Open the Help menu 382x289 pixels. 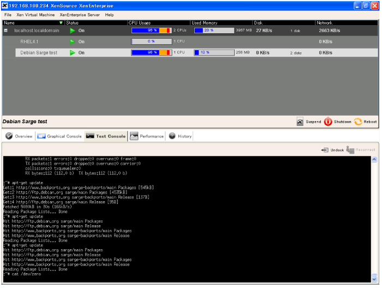click(109, 15)
